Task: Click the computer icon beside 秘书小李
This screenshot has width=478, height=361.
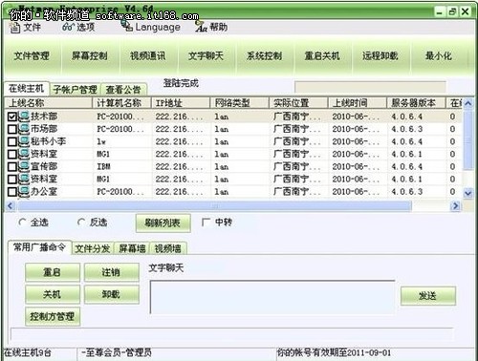Action: tap(24, 141)
